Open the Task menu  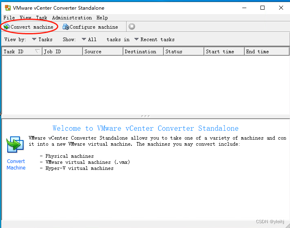tap(42, 18)
